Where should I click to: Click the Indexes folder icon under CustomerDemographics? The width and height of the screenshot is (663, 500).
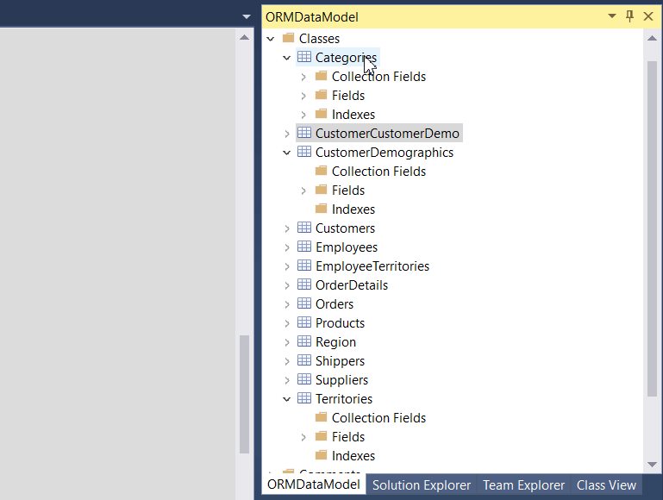(x=322, y=209)
